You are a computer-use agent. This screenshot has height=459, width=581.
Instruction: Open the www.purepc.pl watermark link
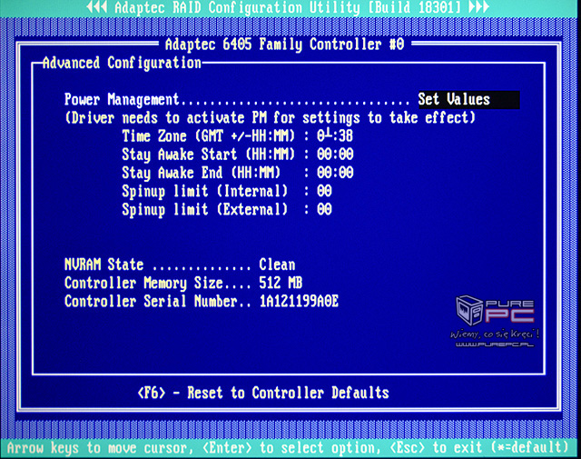(497, 346)
